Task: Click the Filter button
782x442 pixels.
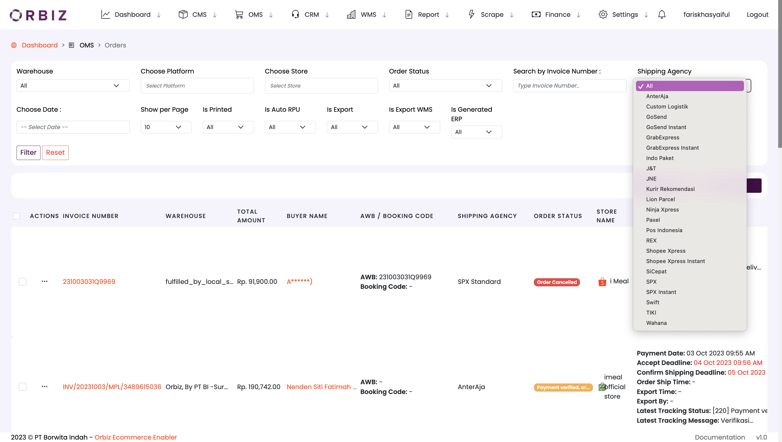Action: coord(28,152)
